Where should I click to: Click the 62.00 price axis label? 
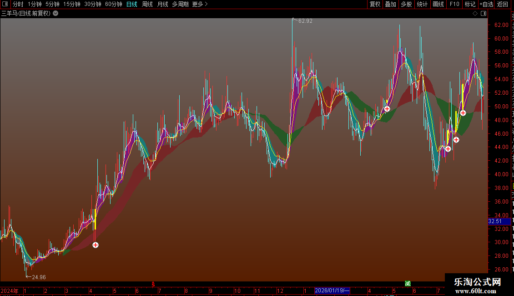click(501, 25)
